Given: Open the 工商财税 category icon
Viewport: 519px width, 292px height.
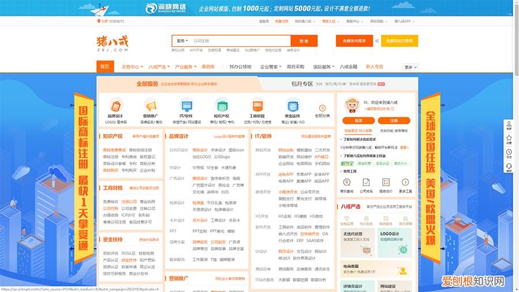Looking at the screenshot, I should (x=257, y=105).
